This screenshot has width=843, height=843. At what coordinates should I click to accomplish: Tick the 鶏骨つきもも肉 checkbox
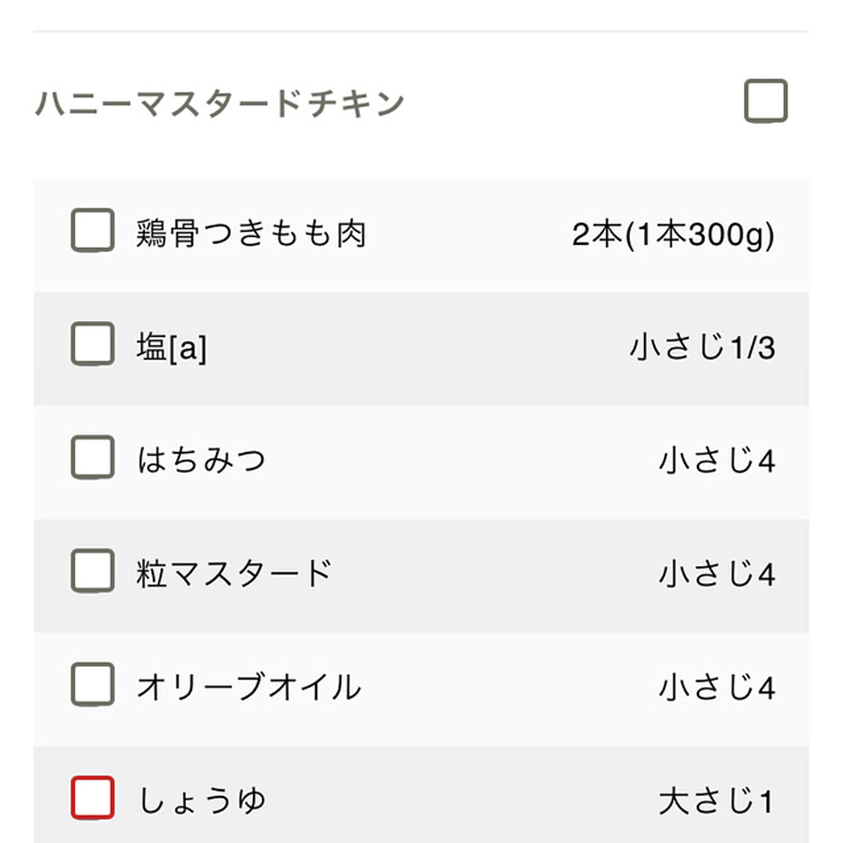click(x=93, y=231)
